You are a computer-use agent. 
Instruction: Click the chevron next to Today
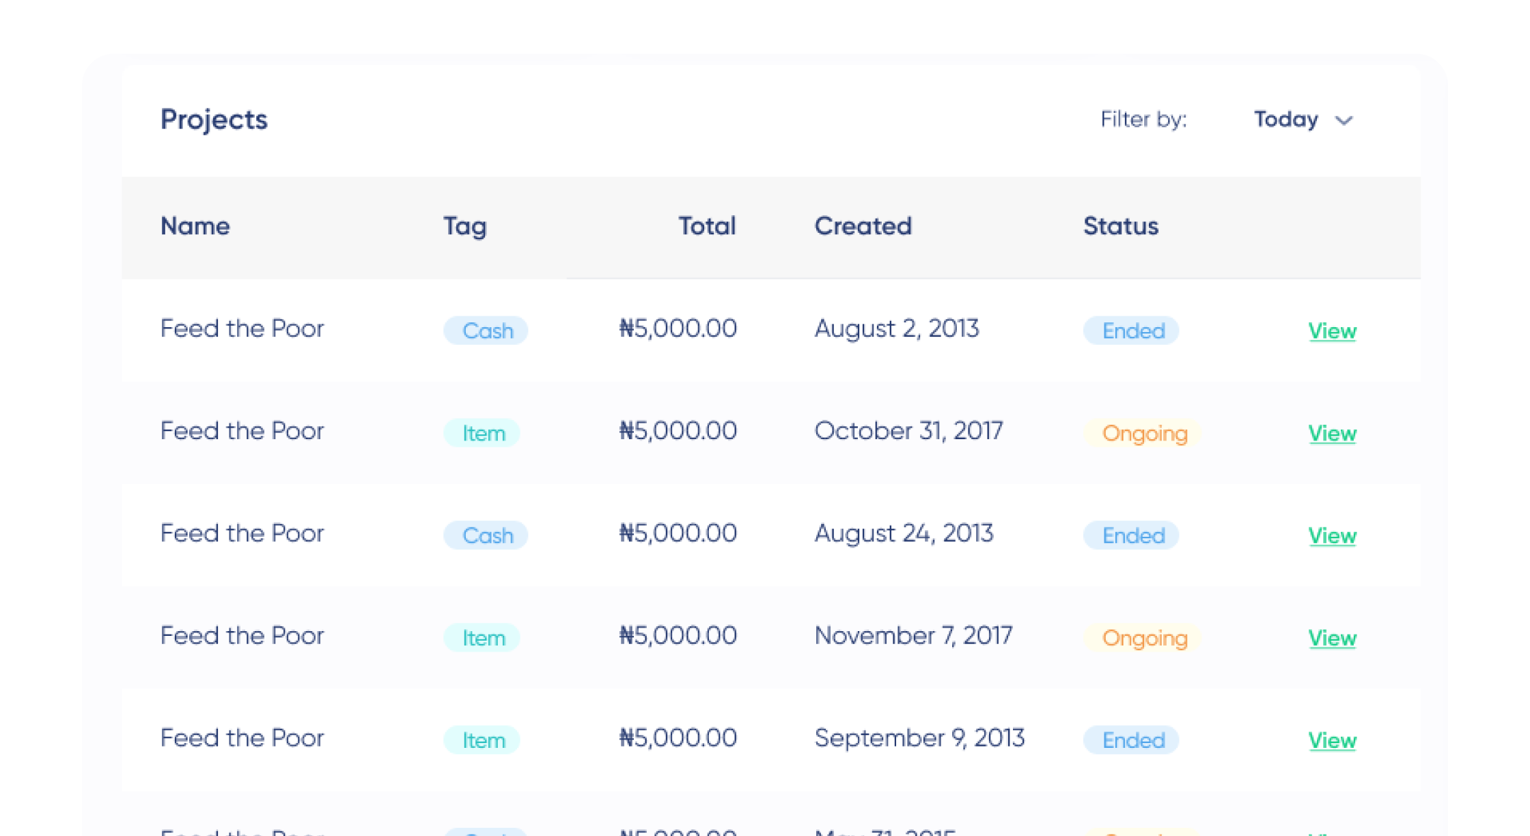click(1344, 121)
